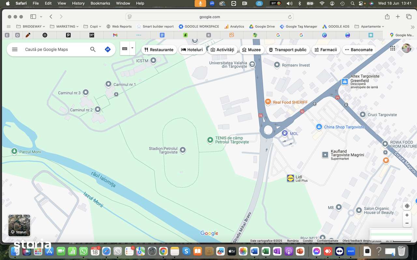The image size is (417, 260).
Task: Open the blue directions icon
Action: [108, 49]
